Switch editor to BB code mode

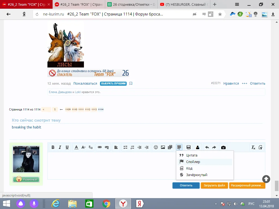tap(260, 147)
